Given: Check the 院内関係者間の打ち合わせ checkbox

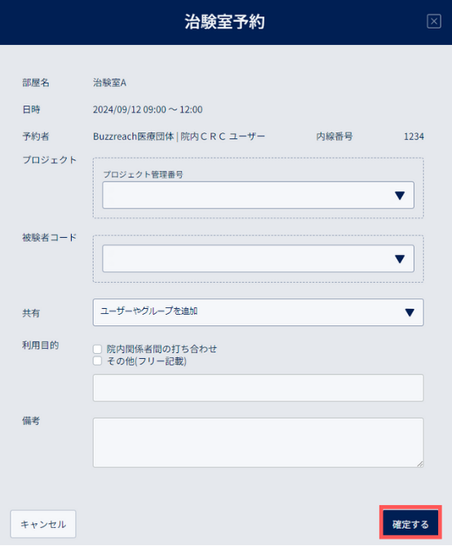Looking at the screenshot, I should (97, 349).
